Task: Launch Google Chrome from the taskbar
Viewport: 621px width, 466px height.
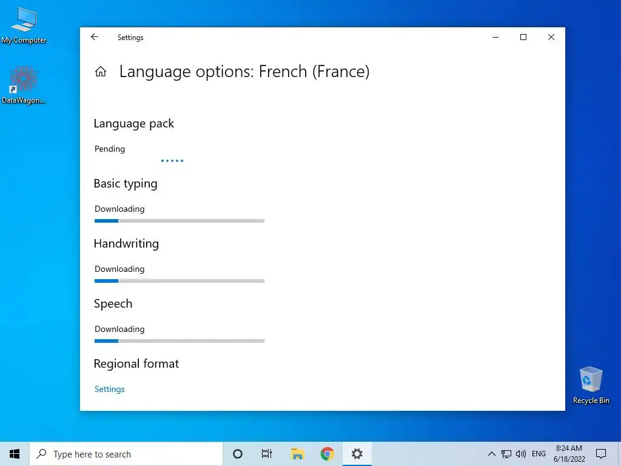Action: [327, 454]
